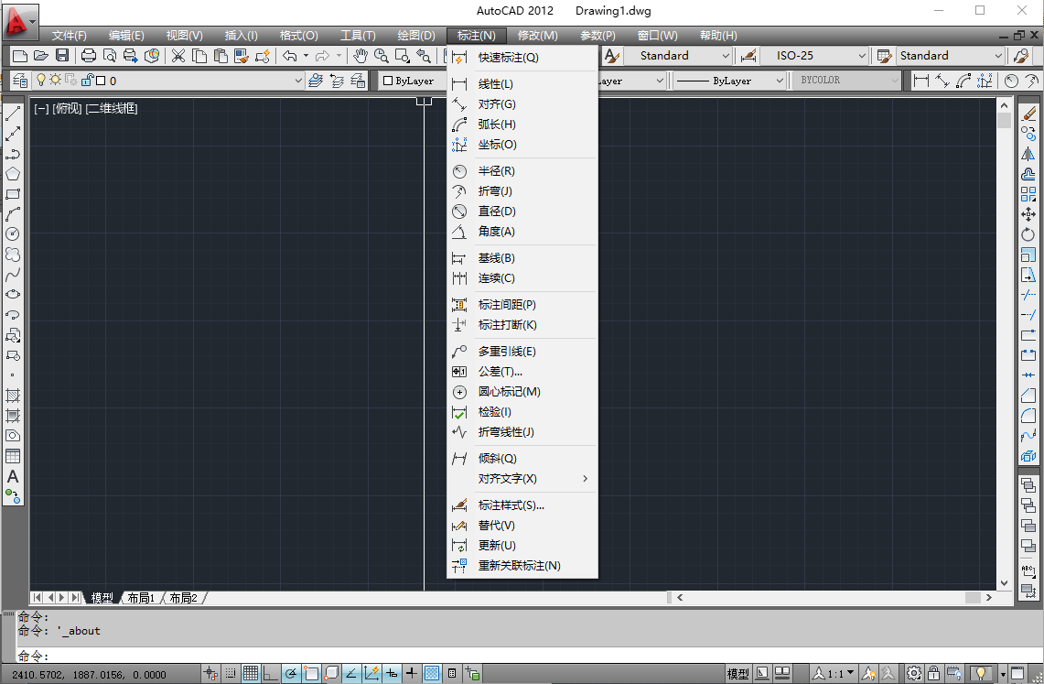
Task: Select the Circle tool in Draw toolbar
Action: click(x=11, y=235)
